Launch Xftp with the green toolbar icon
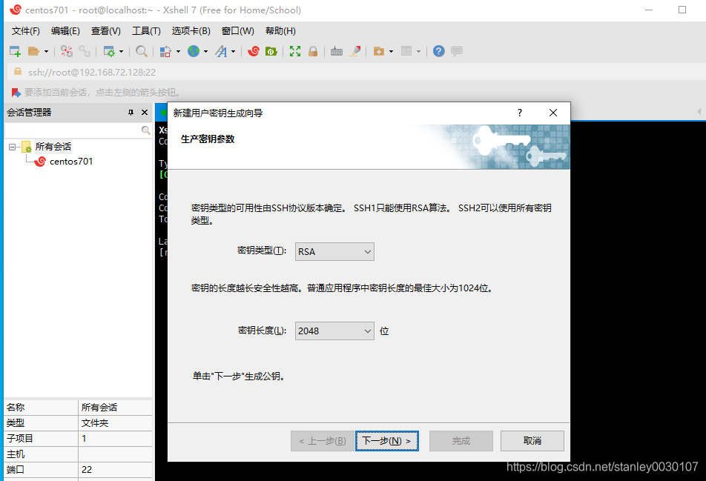706x481 pixels. (x=270, y=51)
